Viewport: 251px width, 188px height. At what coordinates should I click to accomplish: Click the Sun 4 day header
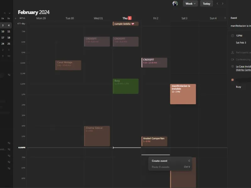click(213, 18)
